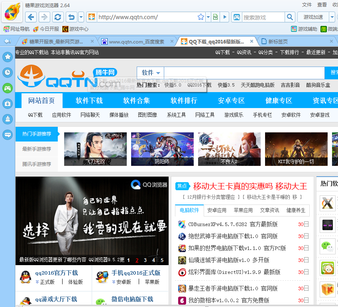Viewport: 338px width, 307px height.
Task: Click the browser Forward arrow button
Action: click(x=44, y=17)
